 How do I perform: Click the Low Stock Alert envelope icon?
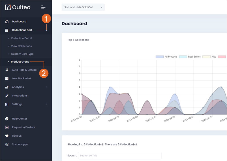(x=7, y=79)
